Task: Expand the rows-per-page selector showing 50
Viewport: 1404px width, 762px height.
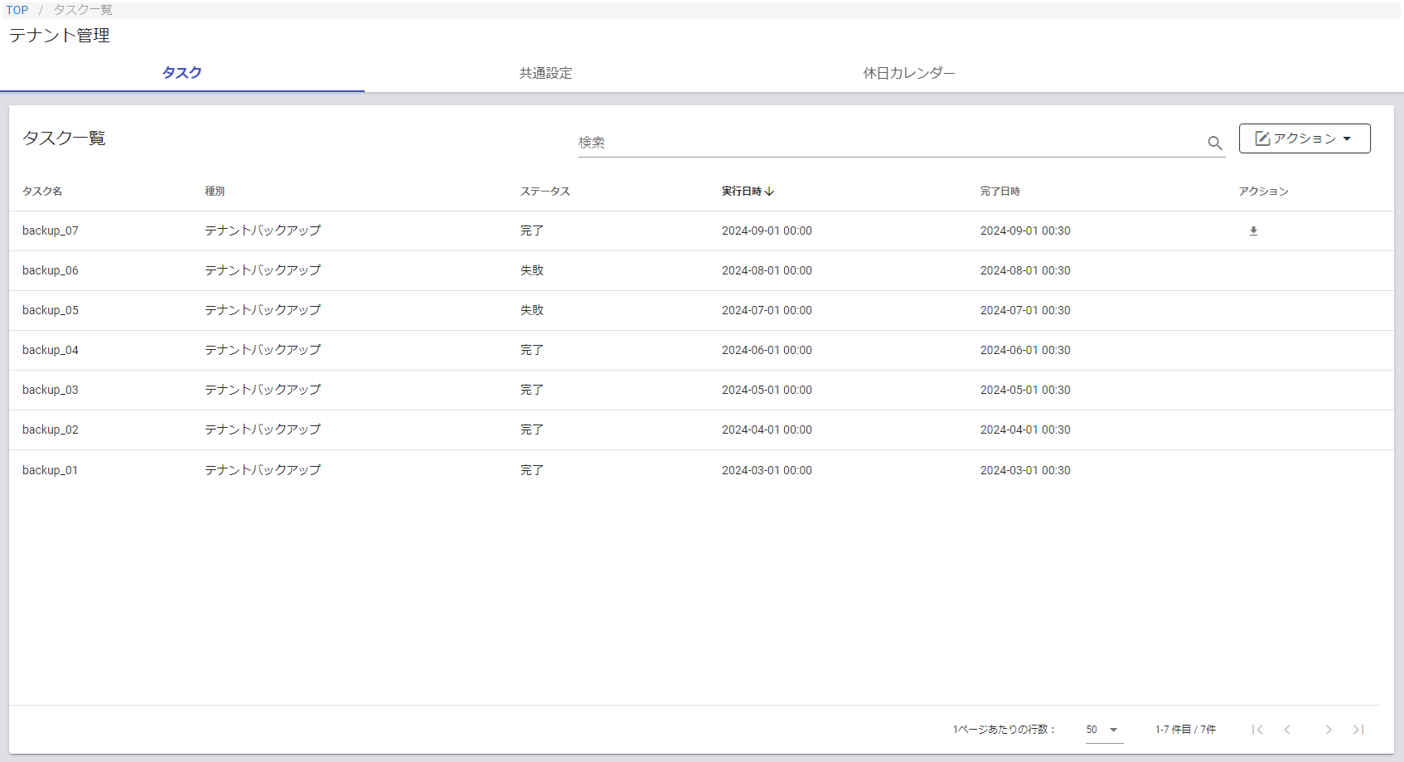Action: 1103,730
